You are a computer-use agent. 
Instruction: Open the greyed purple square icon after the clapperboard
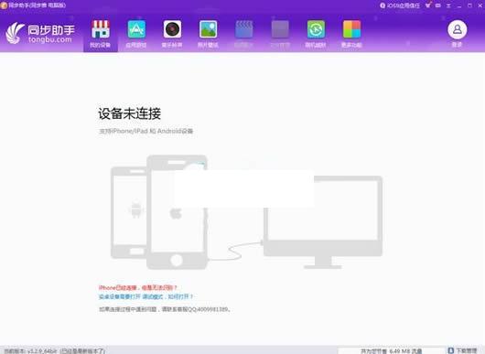[x=280, y=29]
